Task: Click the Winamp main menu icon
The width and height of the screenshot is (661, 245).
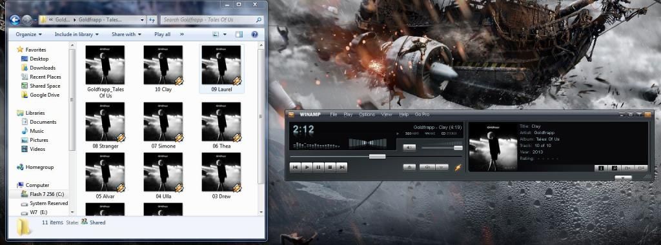Action: pyautogui.click(x=291, y=115)
